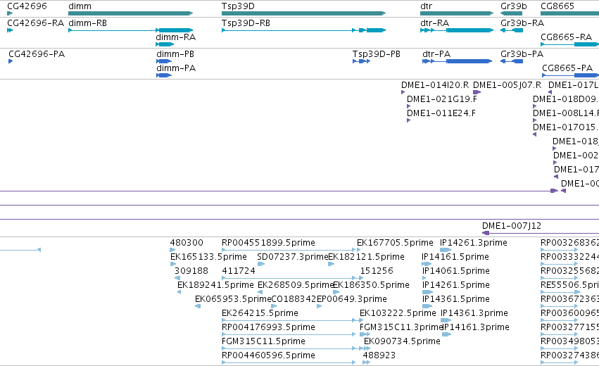Click the EK186350.5prime EST

pyautogui.click(x=336, y=292)
